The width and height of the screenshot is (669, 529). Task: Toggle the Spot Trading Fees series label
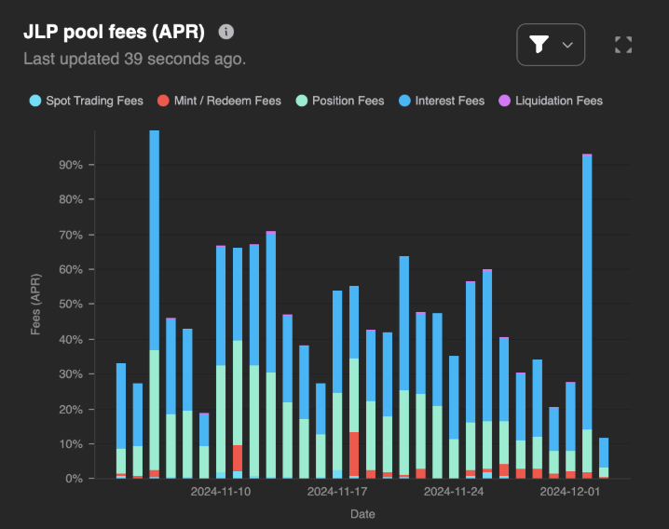[94, 101]
